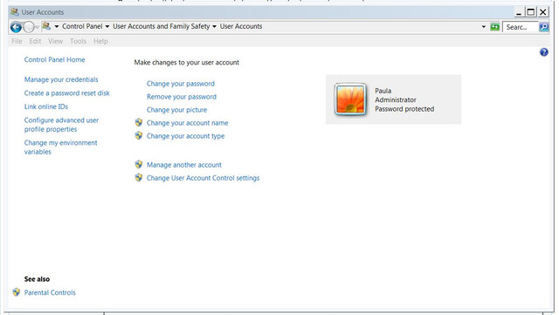
Task: Close the User Accounts window
Action: coord(543,12)
